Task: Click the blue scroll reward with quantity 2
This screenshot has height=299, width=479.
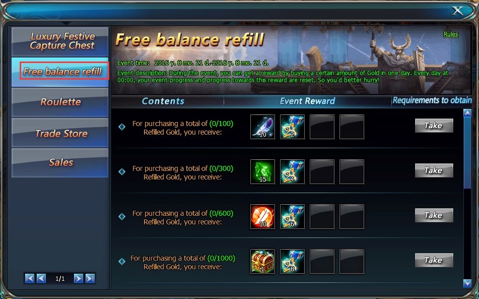Action: point(292,127)
